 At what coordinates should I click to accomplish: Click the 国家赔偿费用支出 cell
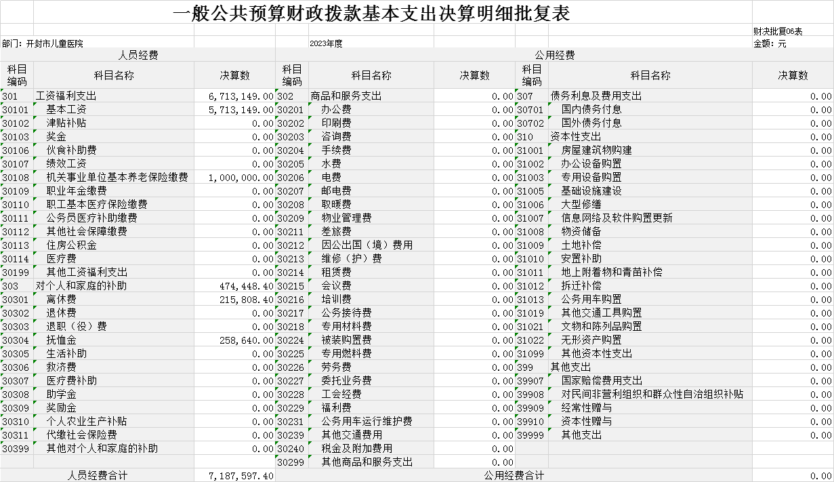pos(601,381)
